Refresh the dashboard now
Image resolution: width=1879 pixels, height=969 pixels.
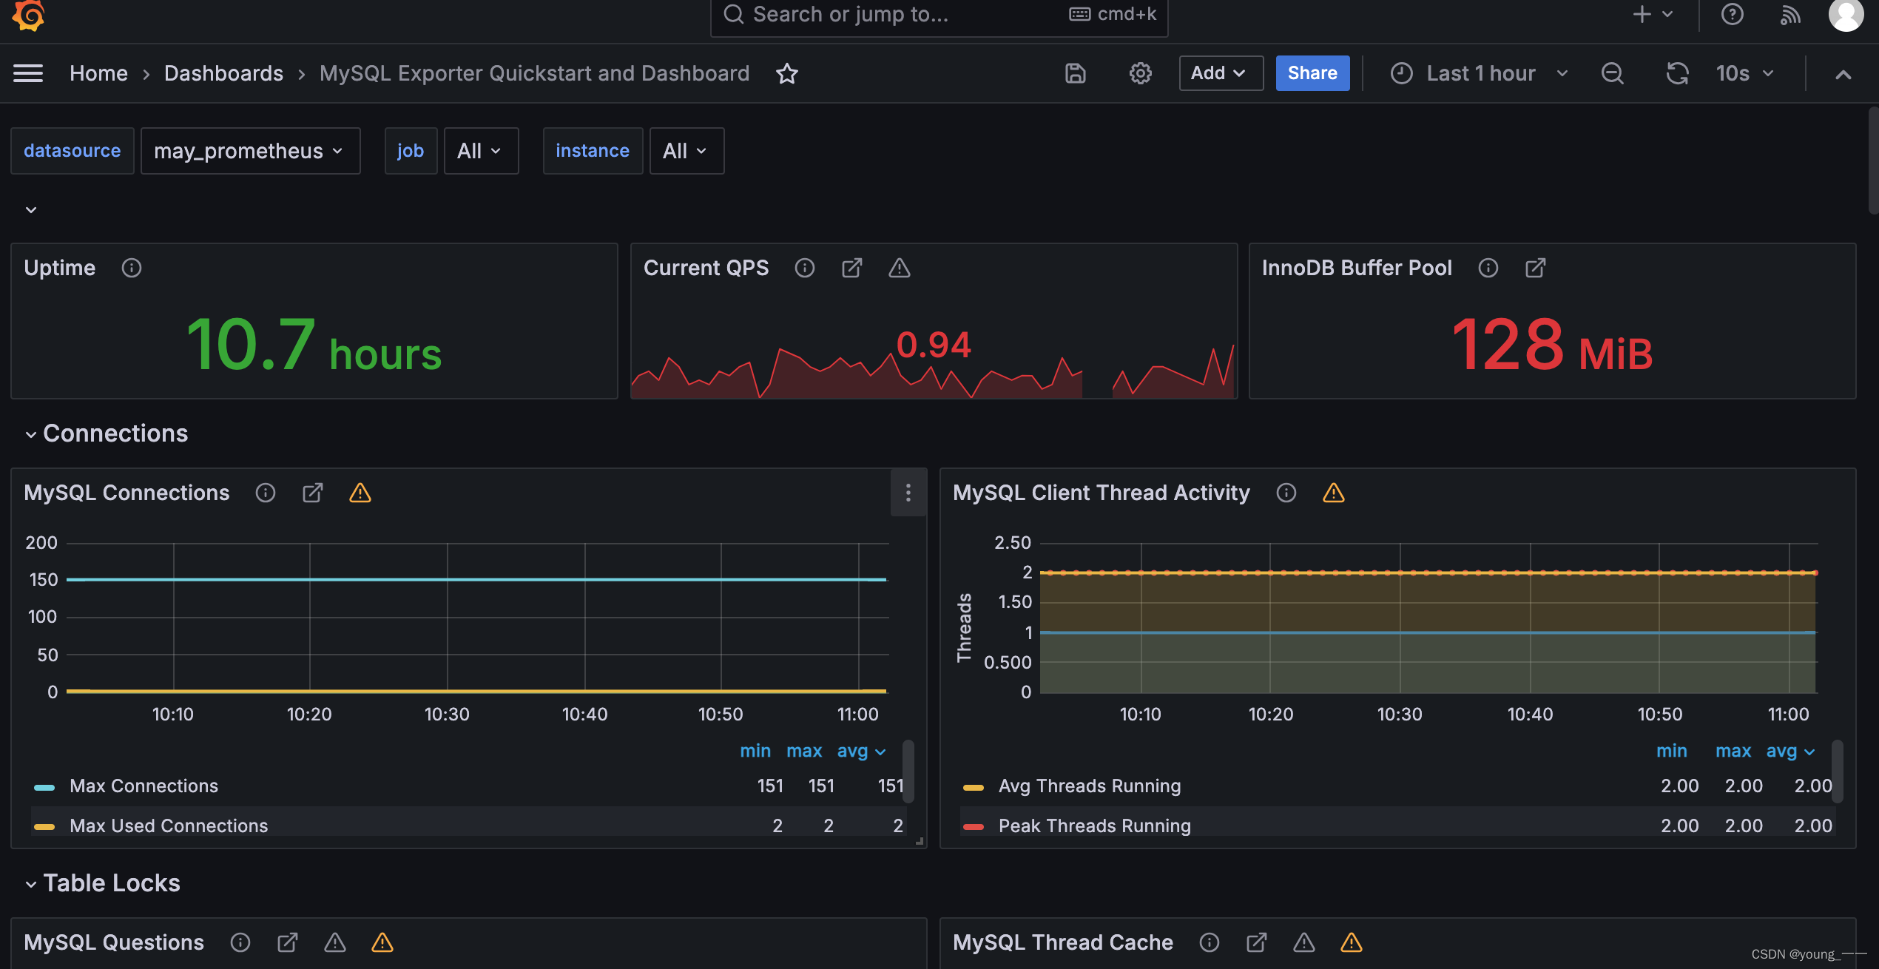coord(1677,73)
